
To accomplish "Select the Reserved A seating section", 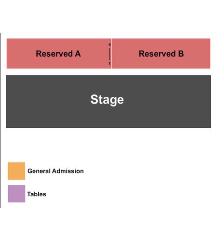I will 59,54.
